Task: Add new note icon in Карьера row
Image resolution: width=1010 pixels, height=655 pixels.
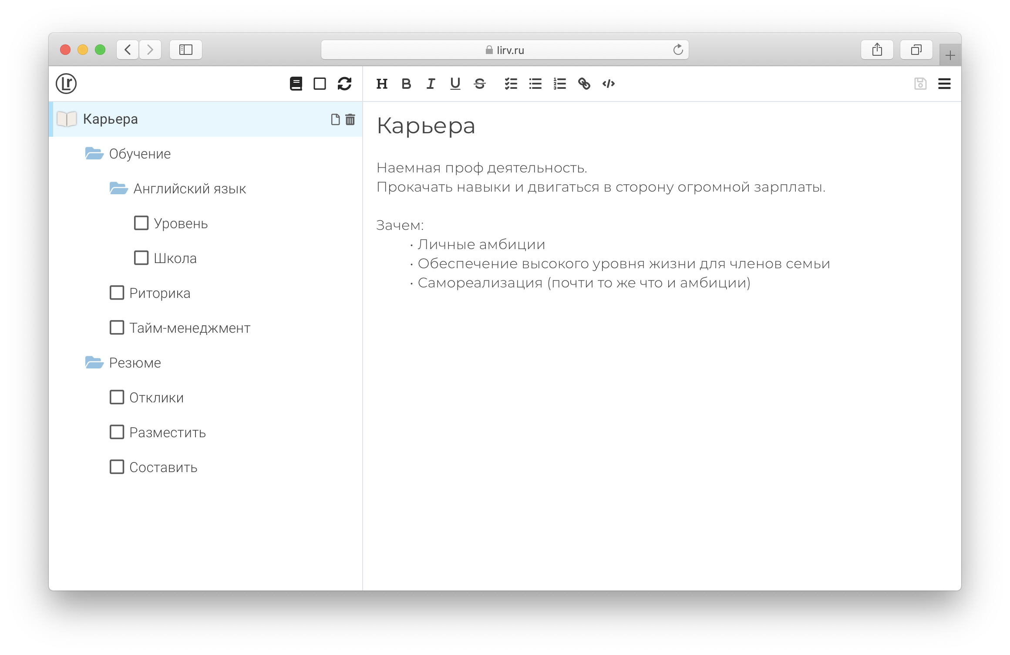Action: pyautogui.click(x=335, y=119)
